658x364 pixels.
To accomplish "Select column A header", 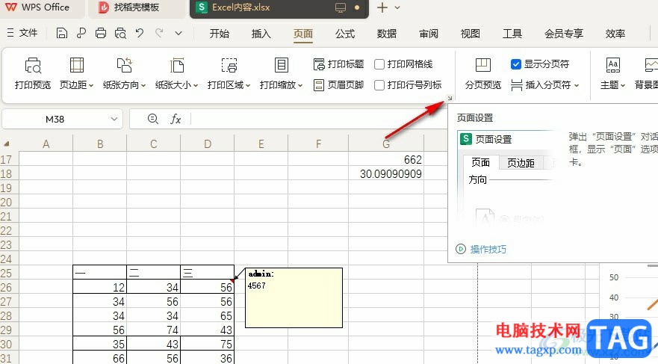I will point(46,144).
